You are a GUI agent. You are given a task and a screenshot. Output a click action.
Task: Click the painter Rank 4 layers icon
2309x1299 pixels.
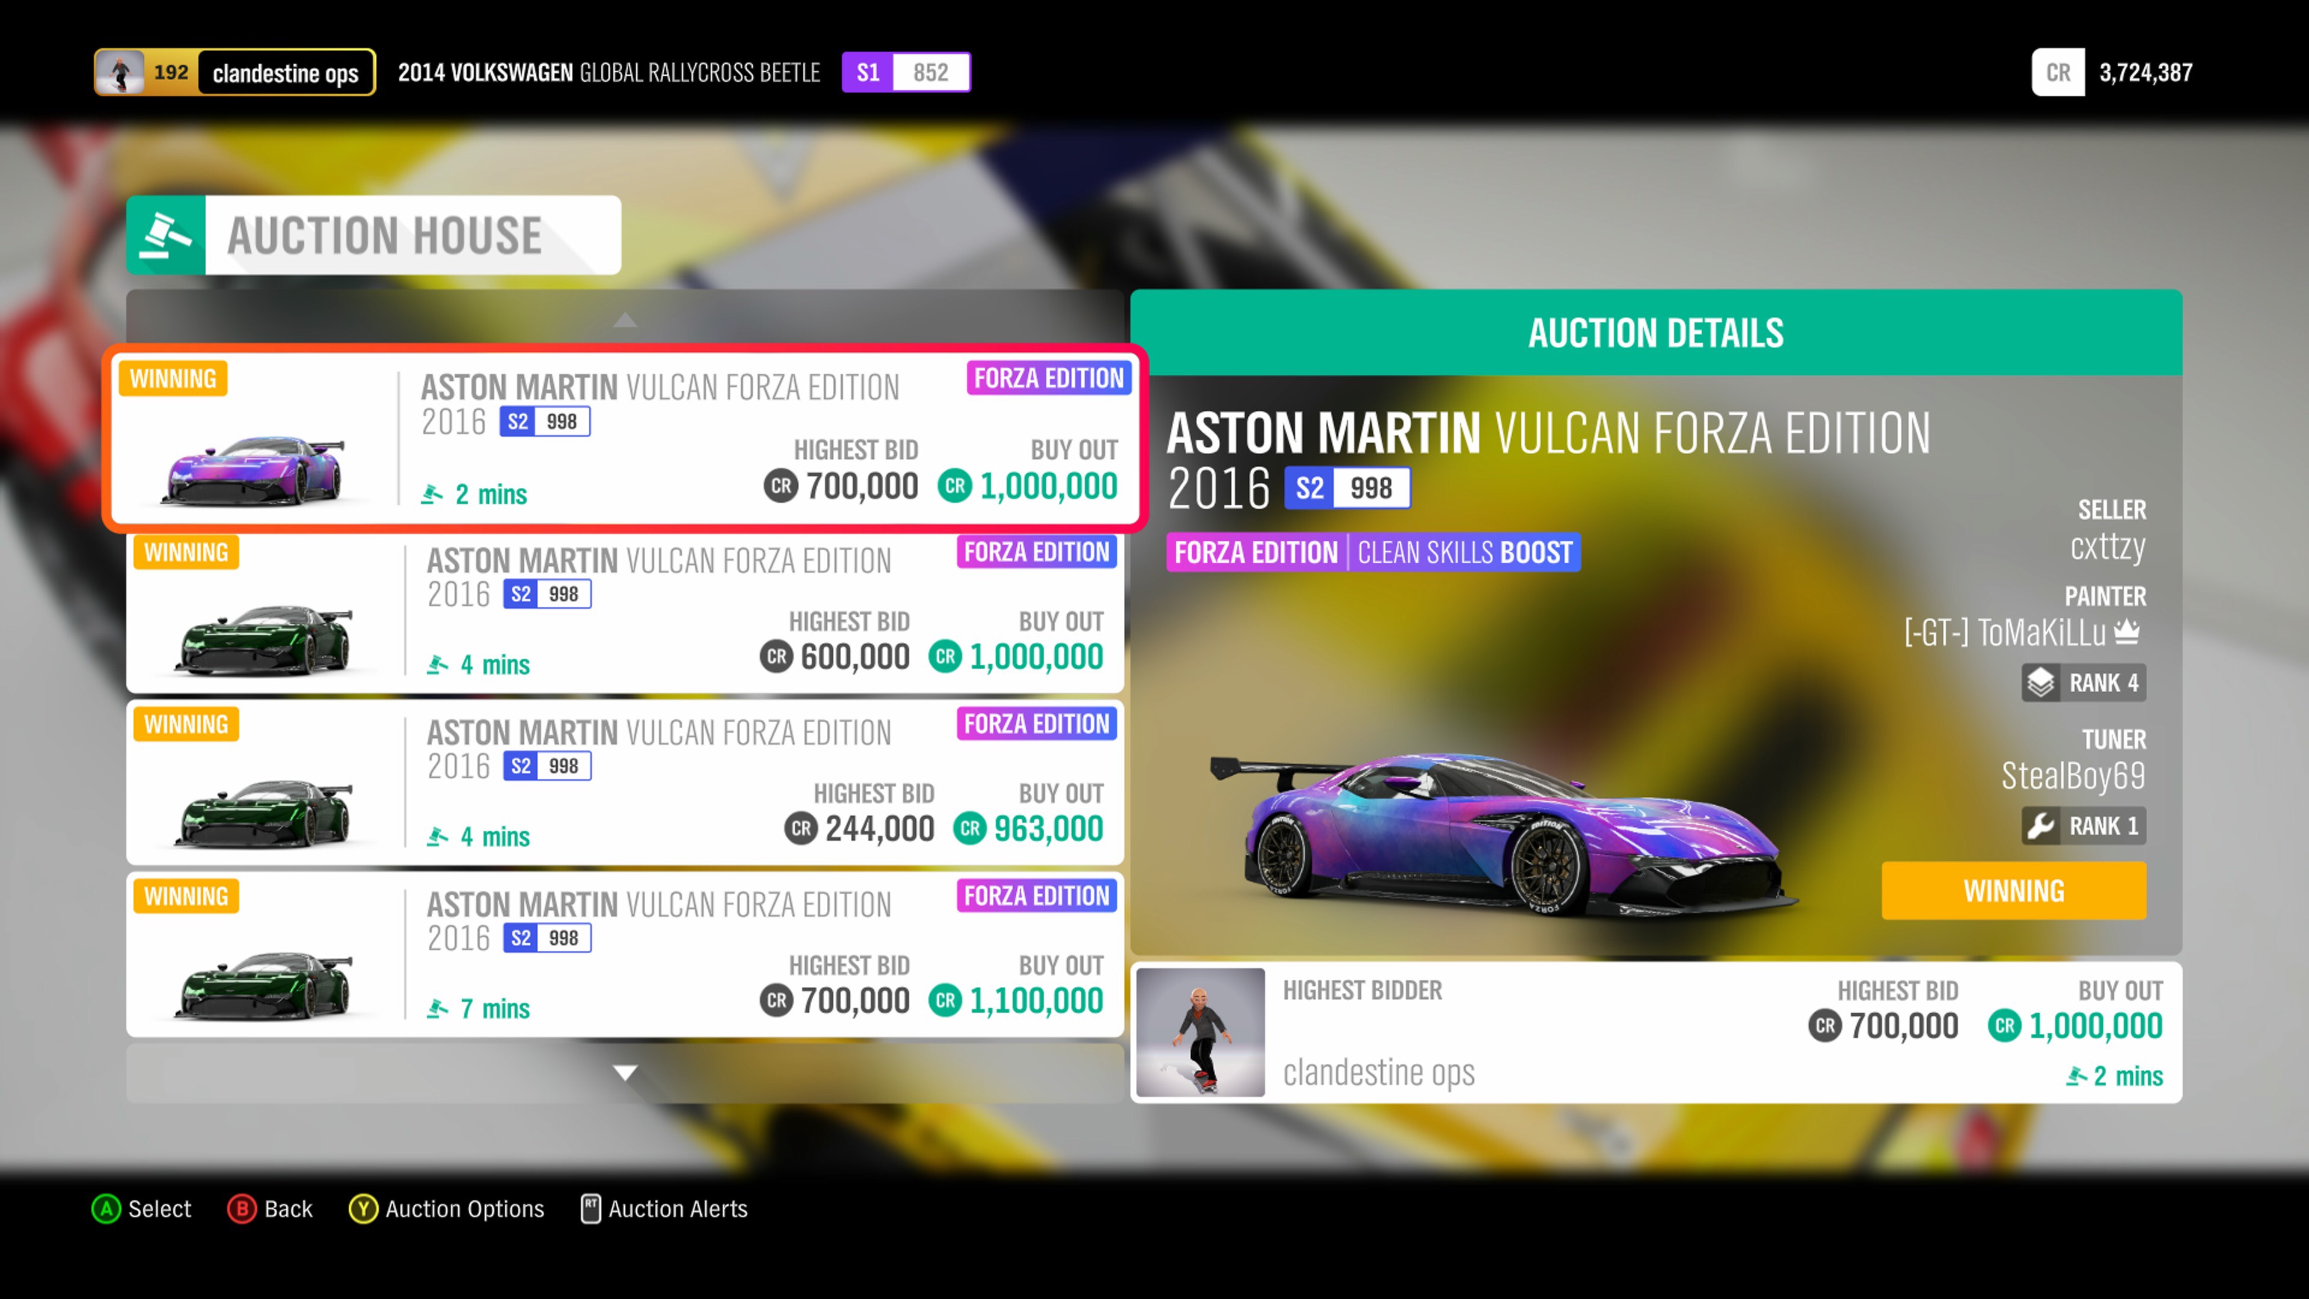point(2040,683)
